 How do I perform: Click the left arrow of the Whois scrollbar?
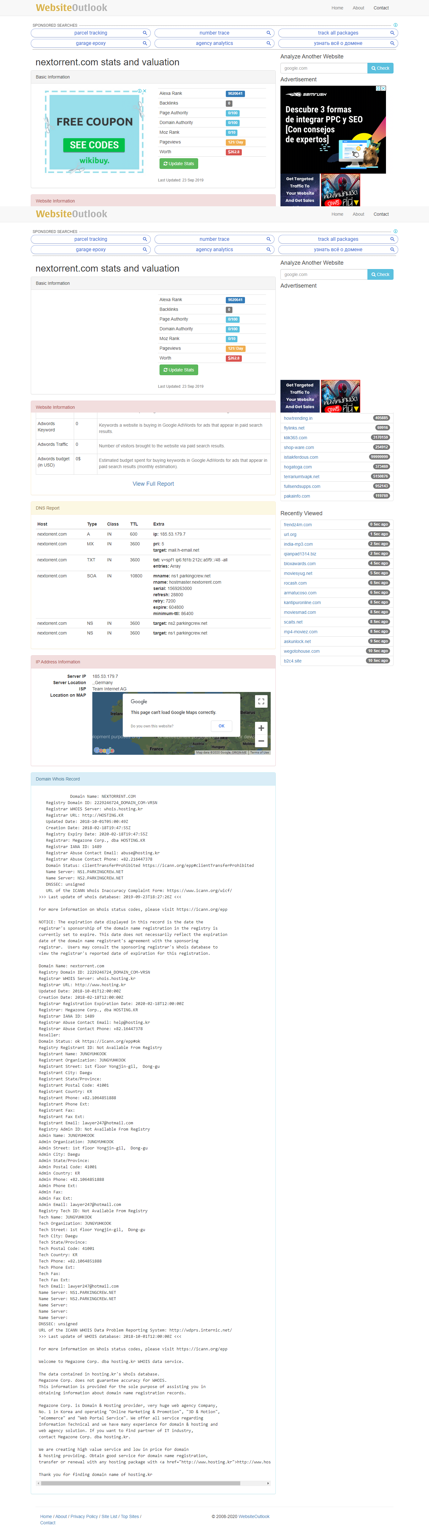click(x=39, y=1483)
